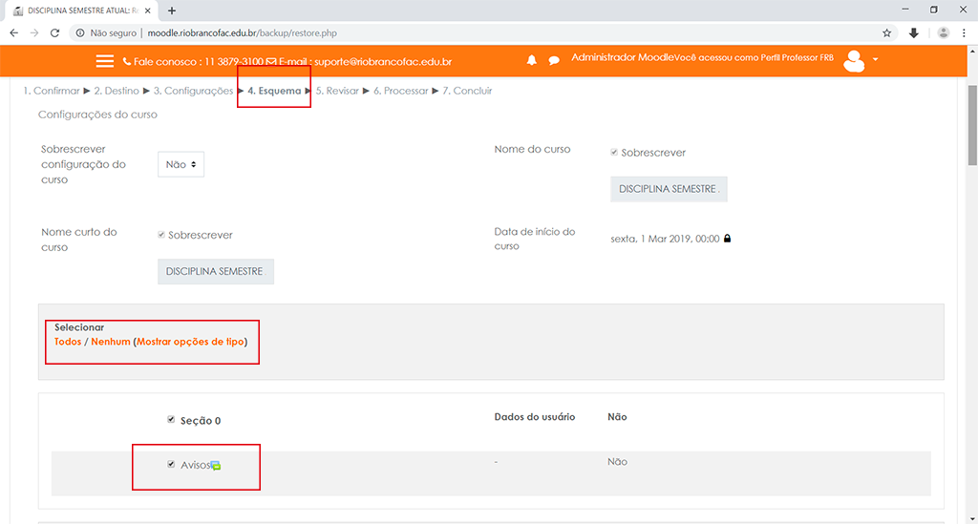This screenshot has width=978, height=524.
Task: Select the DISCIPLINA SEMESTRE ATUAL browser tab
Action: pos(78,10)
